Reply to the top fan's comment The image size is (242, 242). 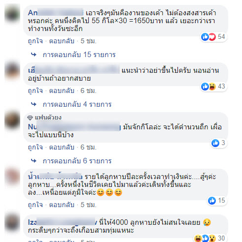[62, 147]
